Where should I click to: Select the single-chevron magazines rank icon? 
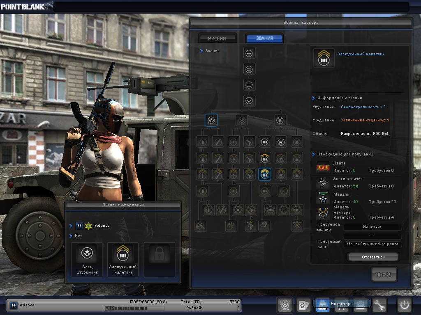click(265, 158)
